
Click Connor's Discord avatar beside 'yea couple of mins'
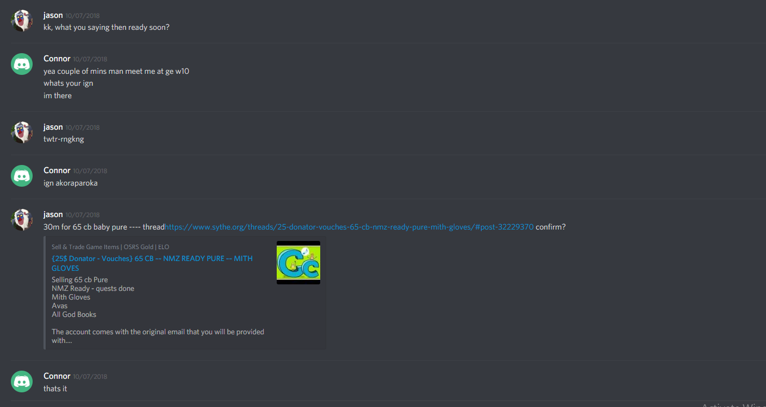point(22,64)
